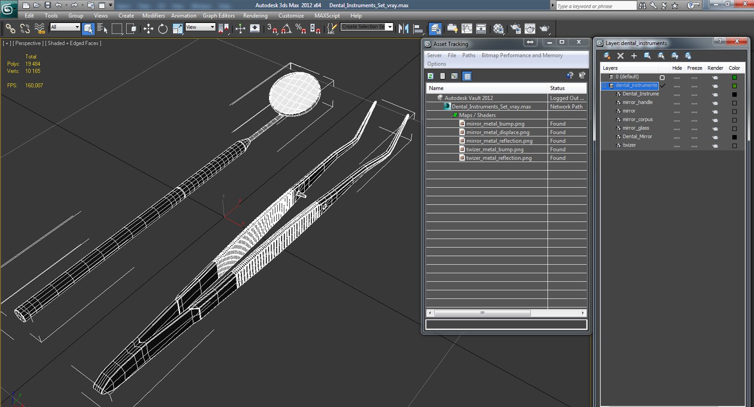The height and width of the screenshot is (407, 754).
Task: Open the Modifiers menu
Action: (x=153, y=16)
